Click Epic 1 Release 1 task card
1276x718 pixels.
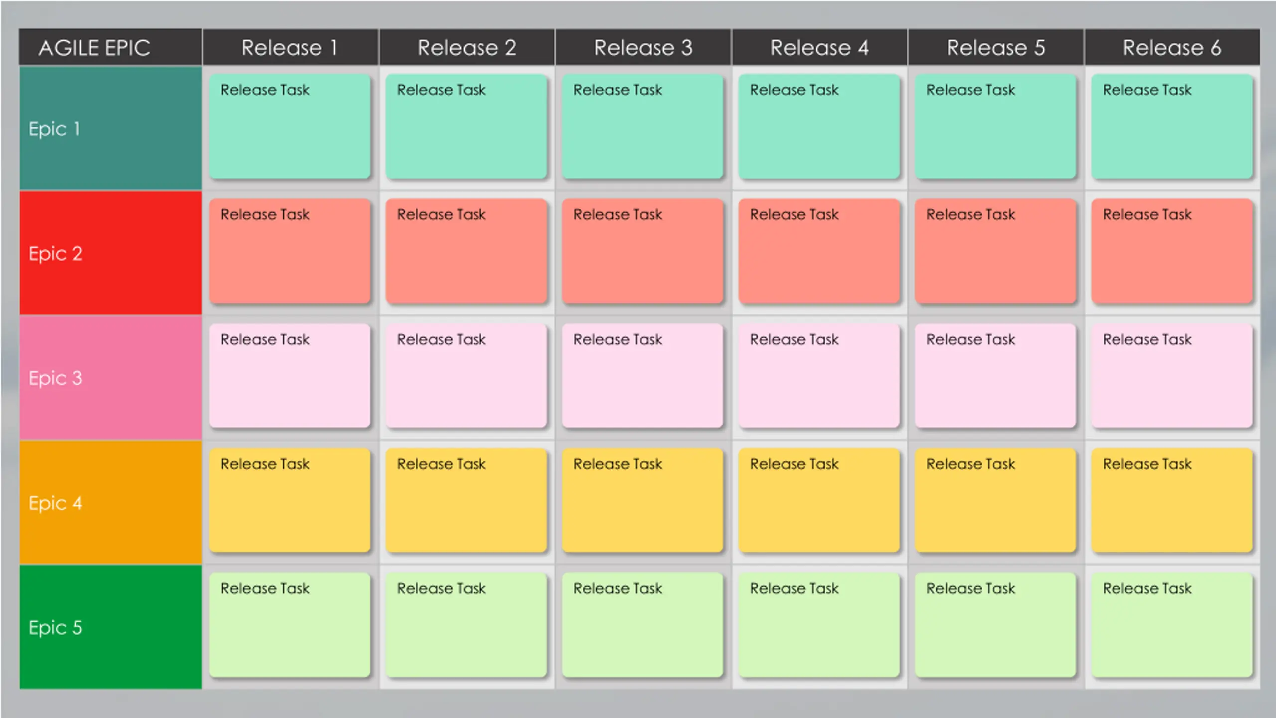click(x=290, y=127)
